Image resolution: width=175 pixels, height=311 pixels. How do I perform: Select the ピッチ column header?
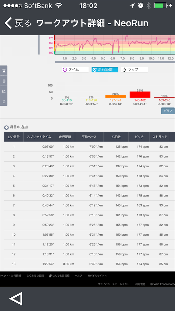[x=139, y=137]
